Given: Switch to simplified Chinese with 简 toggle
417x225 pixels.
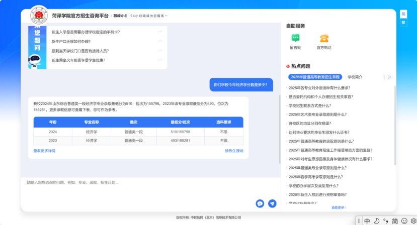Looking at the screenshot, I should pos(403,14).
